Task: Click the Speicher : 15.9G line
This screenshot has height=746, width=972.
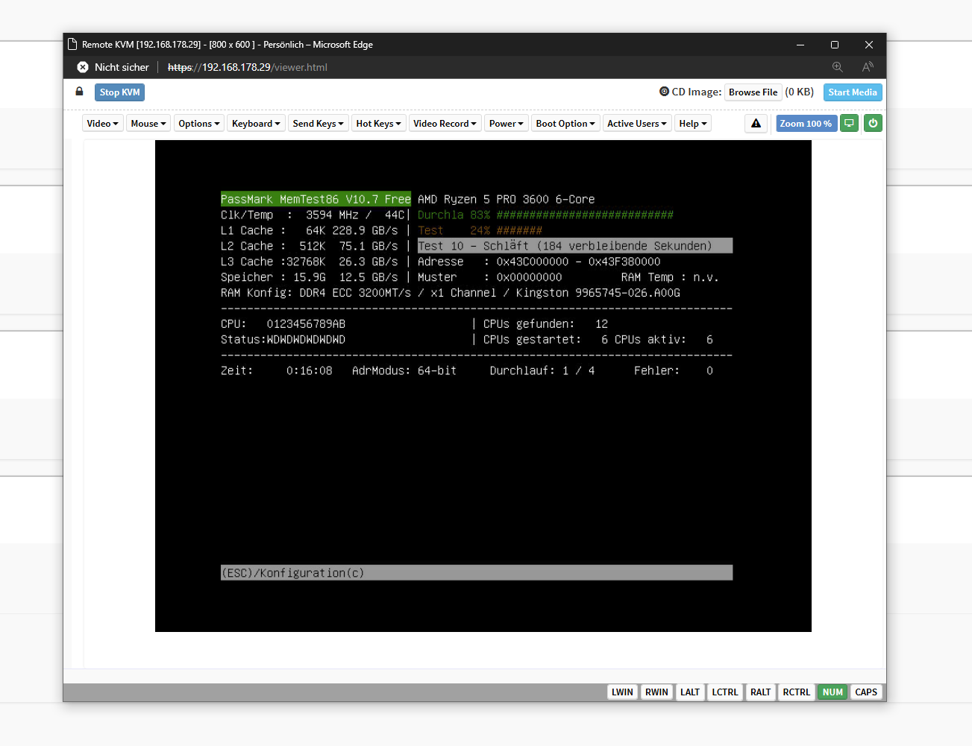Action: tap(310, 277)
